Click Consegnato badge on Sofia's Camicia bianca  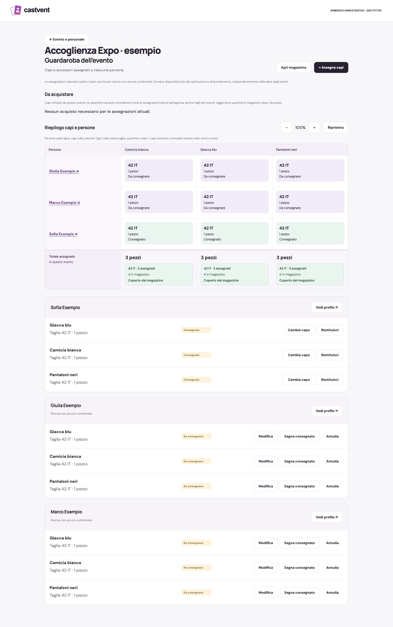[x=196, y=355]
